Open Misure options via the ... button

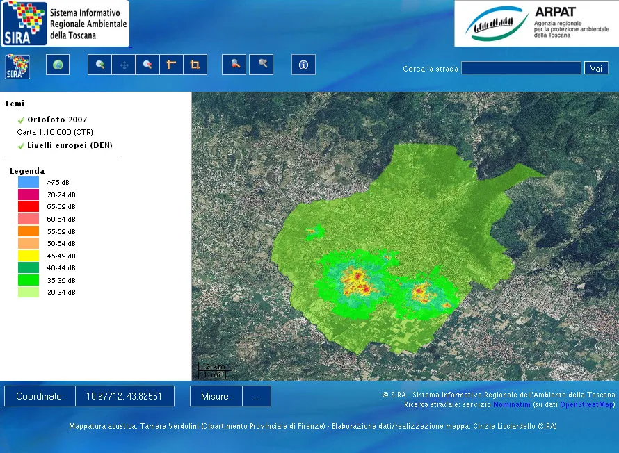(257, 396)
